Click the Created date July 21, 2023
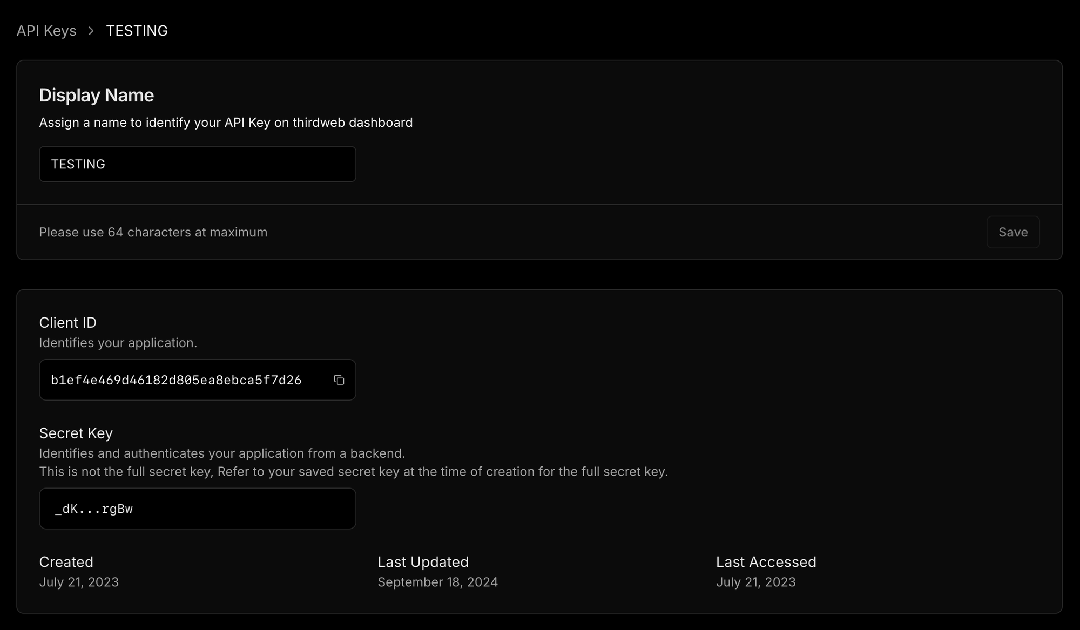This screenshot has height=630, width=1080. point(79,582)
